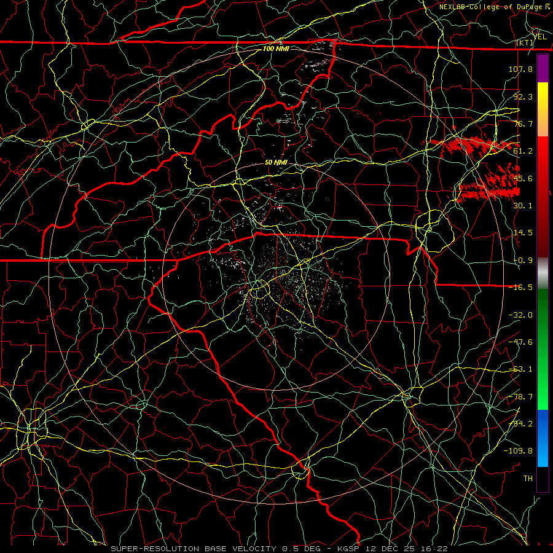Click the -94.2 legend value

point(520,424)
